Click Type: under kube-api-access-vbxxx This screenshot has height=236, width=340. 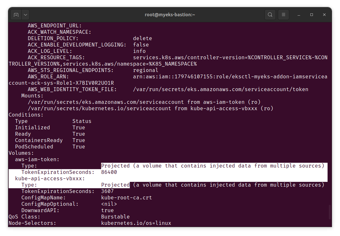[29, 185]
